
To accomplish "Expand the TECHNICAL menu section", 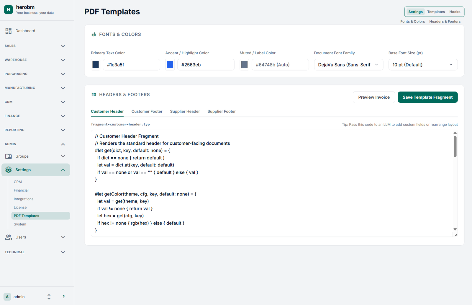I will coord(35,252).
